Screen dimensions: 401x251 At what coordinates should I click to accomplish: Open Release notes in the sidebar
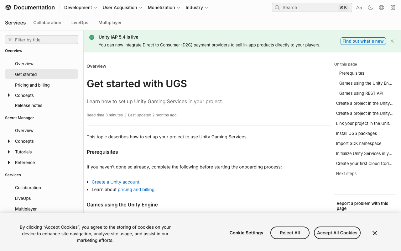tap(29, 105)
